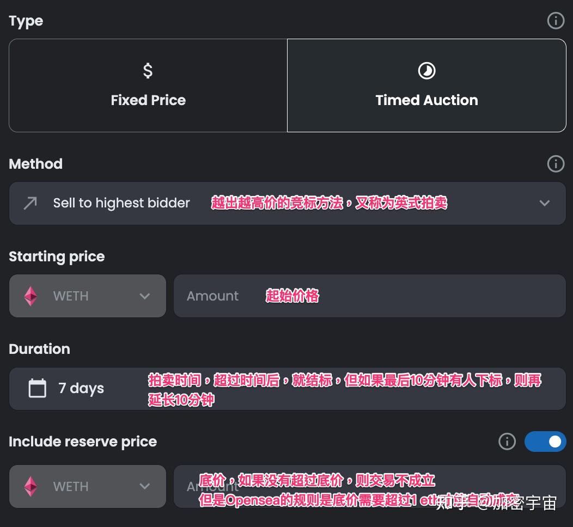Click the info icon next to Method
This screenshot has height=527, width=573.
(555, 164)
